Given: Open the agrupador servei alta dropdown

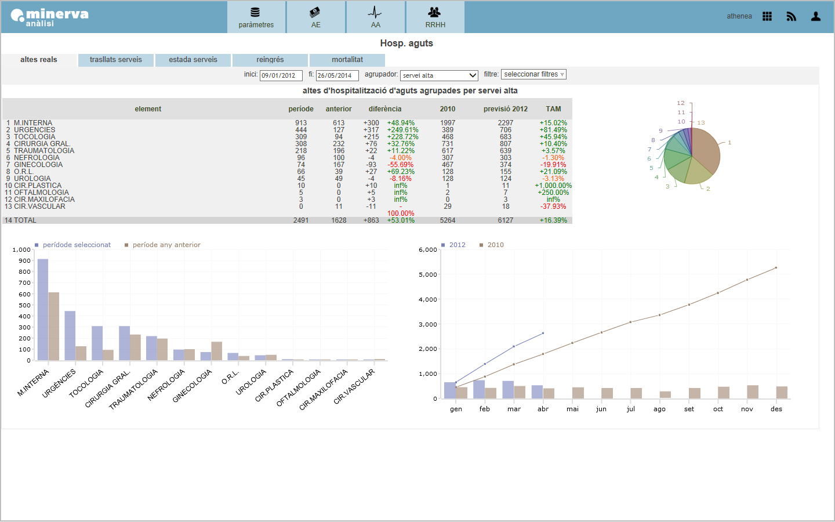Looking at the screenshot, I should pos(440,75).
